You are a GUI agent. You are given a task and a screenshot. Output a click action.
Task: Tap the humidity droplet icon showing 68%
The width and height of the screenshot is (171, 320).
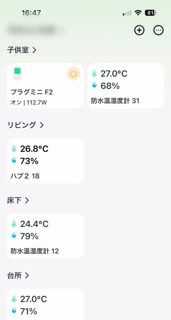point(94,85)
